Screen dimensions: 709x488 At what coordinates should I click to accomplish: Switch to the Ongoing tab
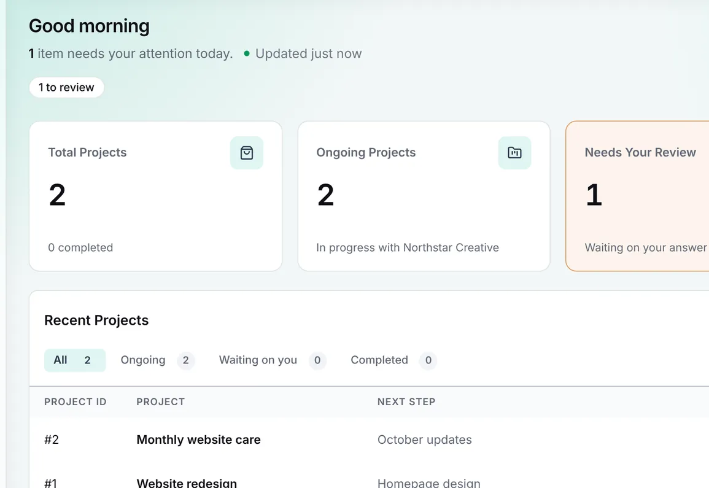click(157, 360)
